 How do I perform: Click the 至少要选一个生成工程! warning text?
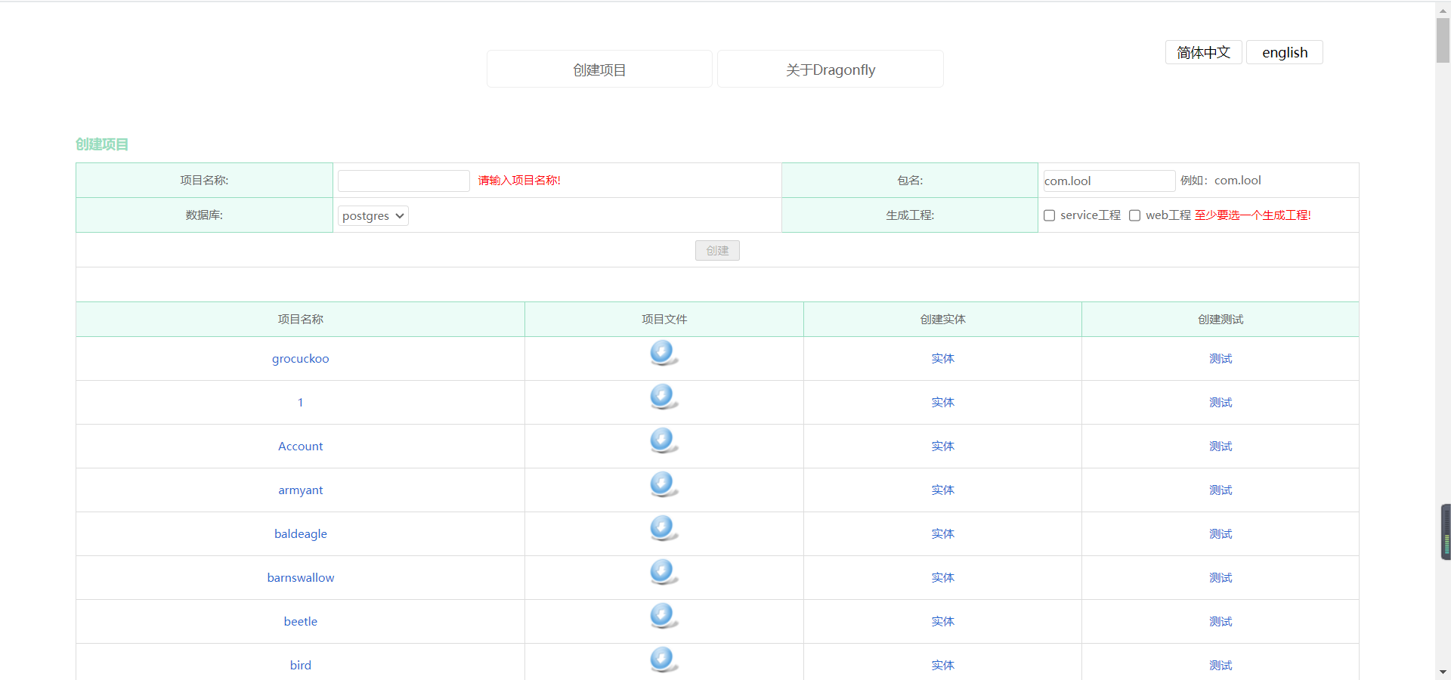(1253, 215)
